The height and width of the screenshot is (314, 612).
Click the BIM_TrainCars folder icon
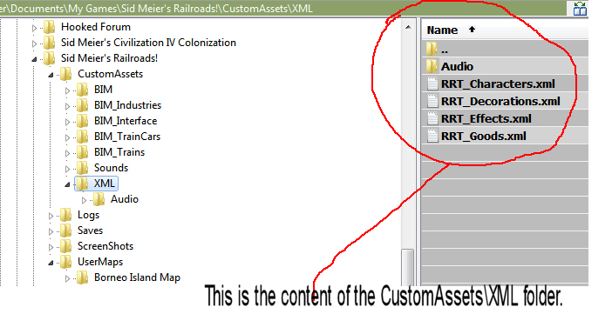tap(82, 137)
